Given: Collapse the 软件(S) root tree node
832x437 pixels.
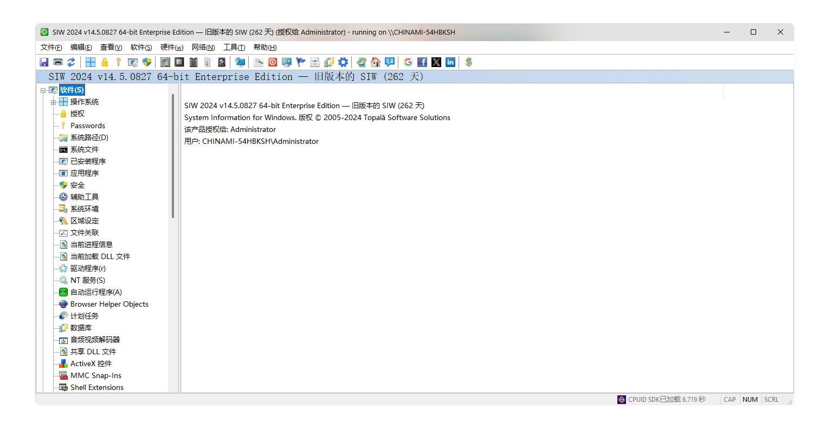Looking at the screenshot, I should point(43,90).
